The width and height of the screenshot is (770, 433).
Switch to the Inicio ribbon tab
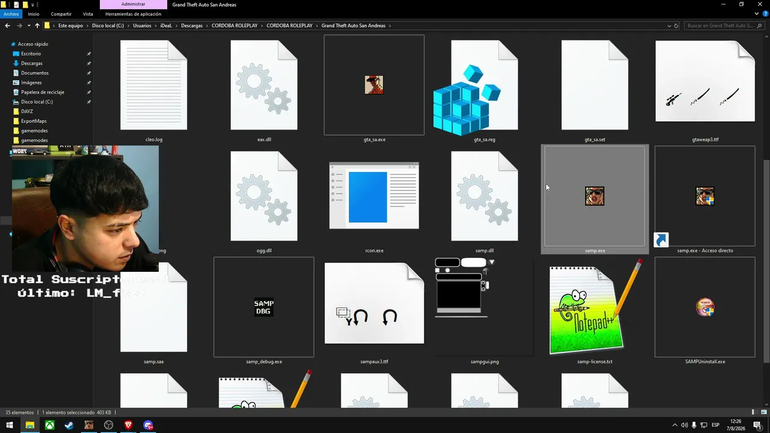pyautogui.click(x=34, y=14)
